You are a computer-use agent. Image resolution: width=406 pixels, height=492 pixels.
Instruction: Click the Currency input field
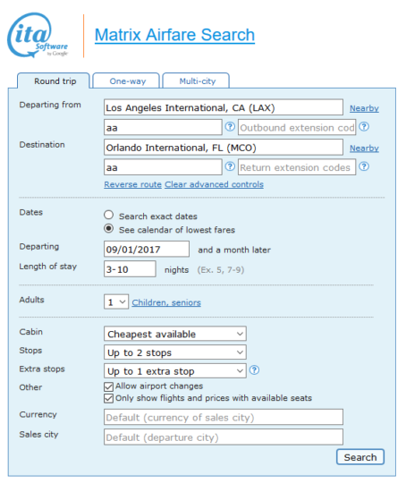[x=224, y=417]
